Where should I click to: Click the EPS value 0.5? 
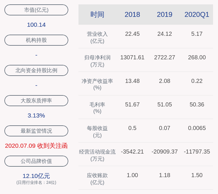132,128
